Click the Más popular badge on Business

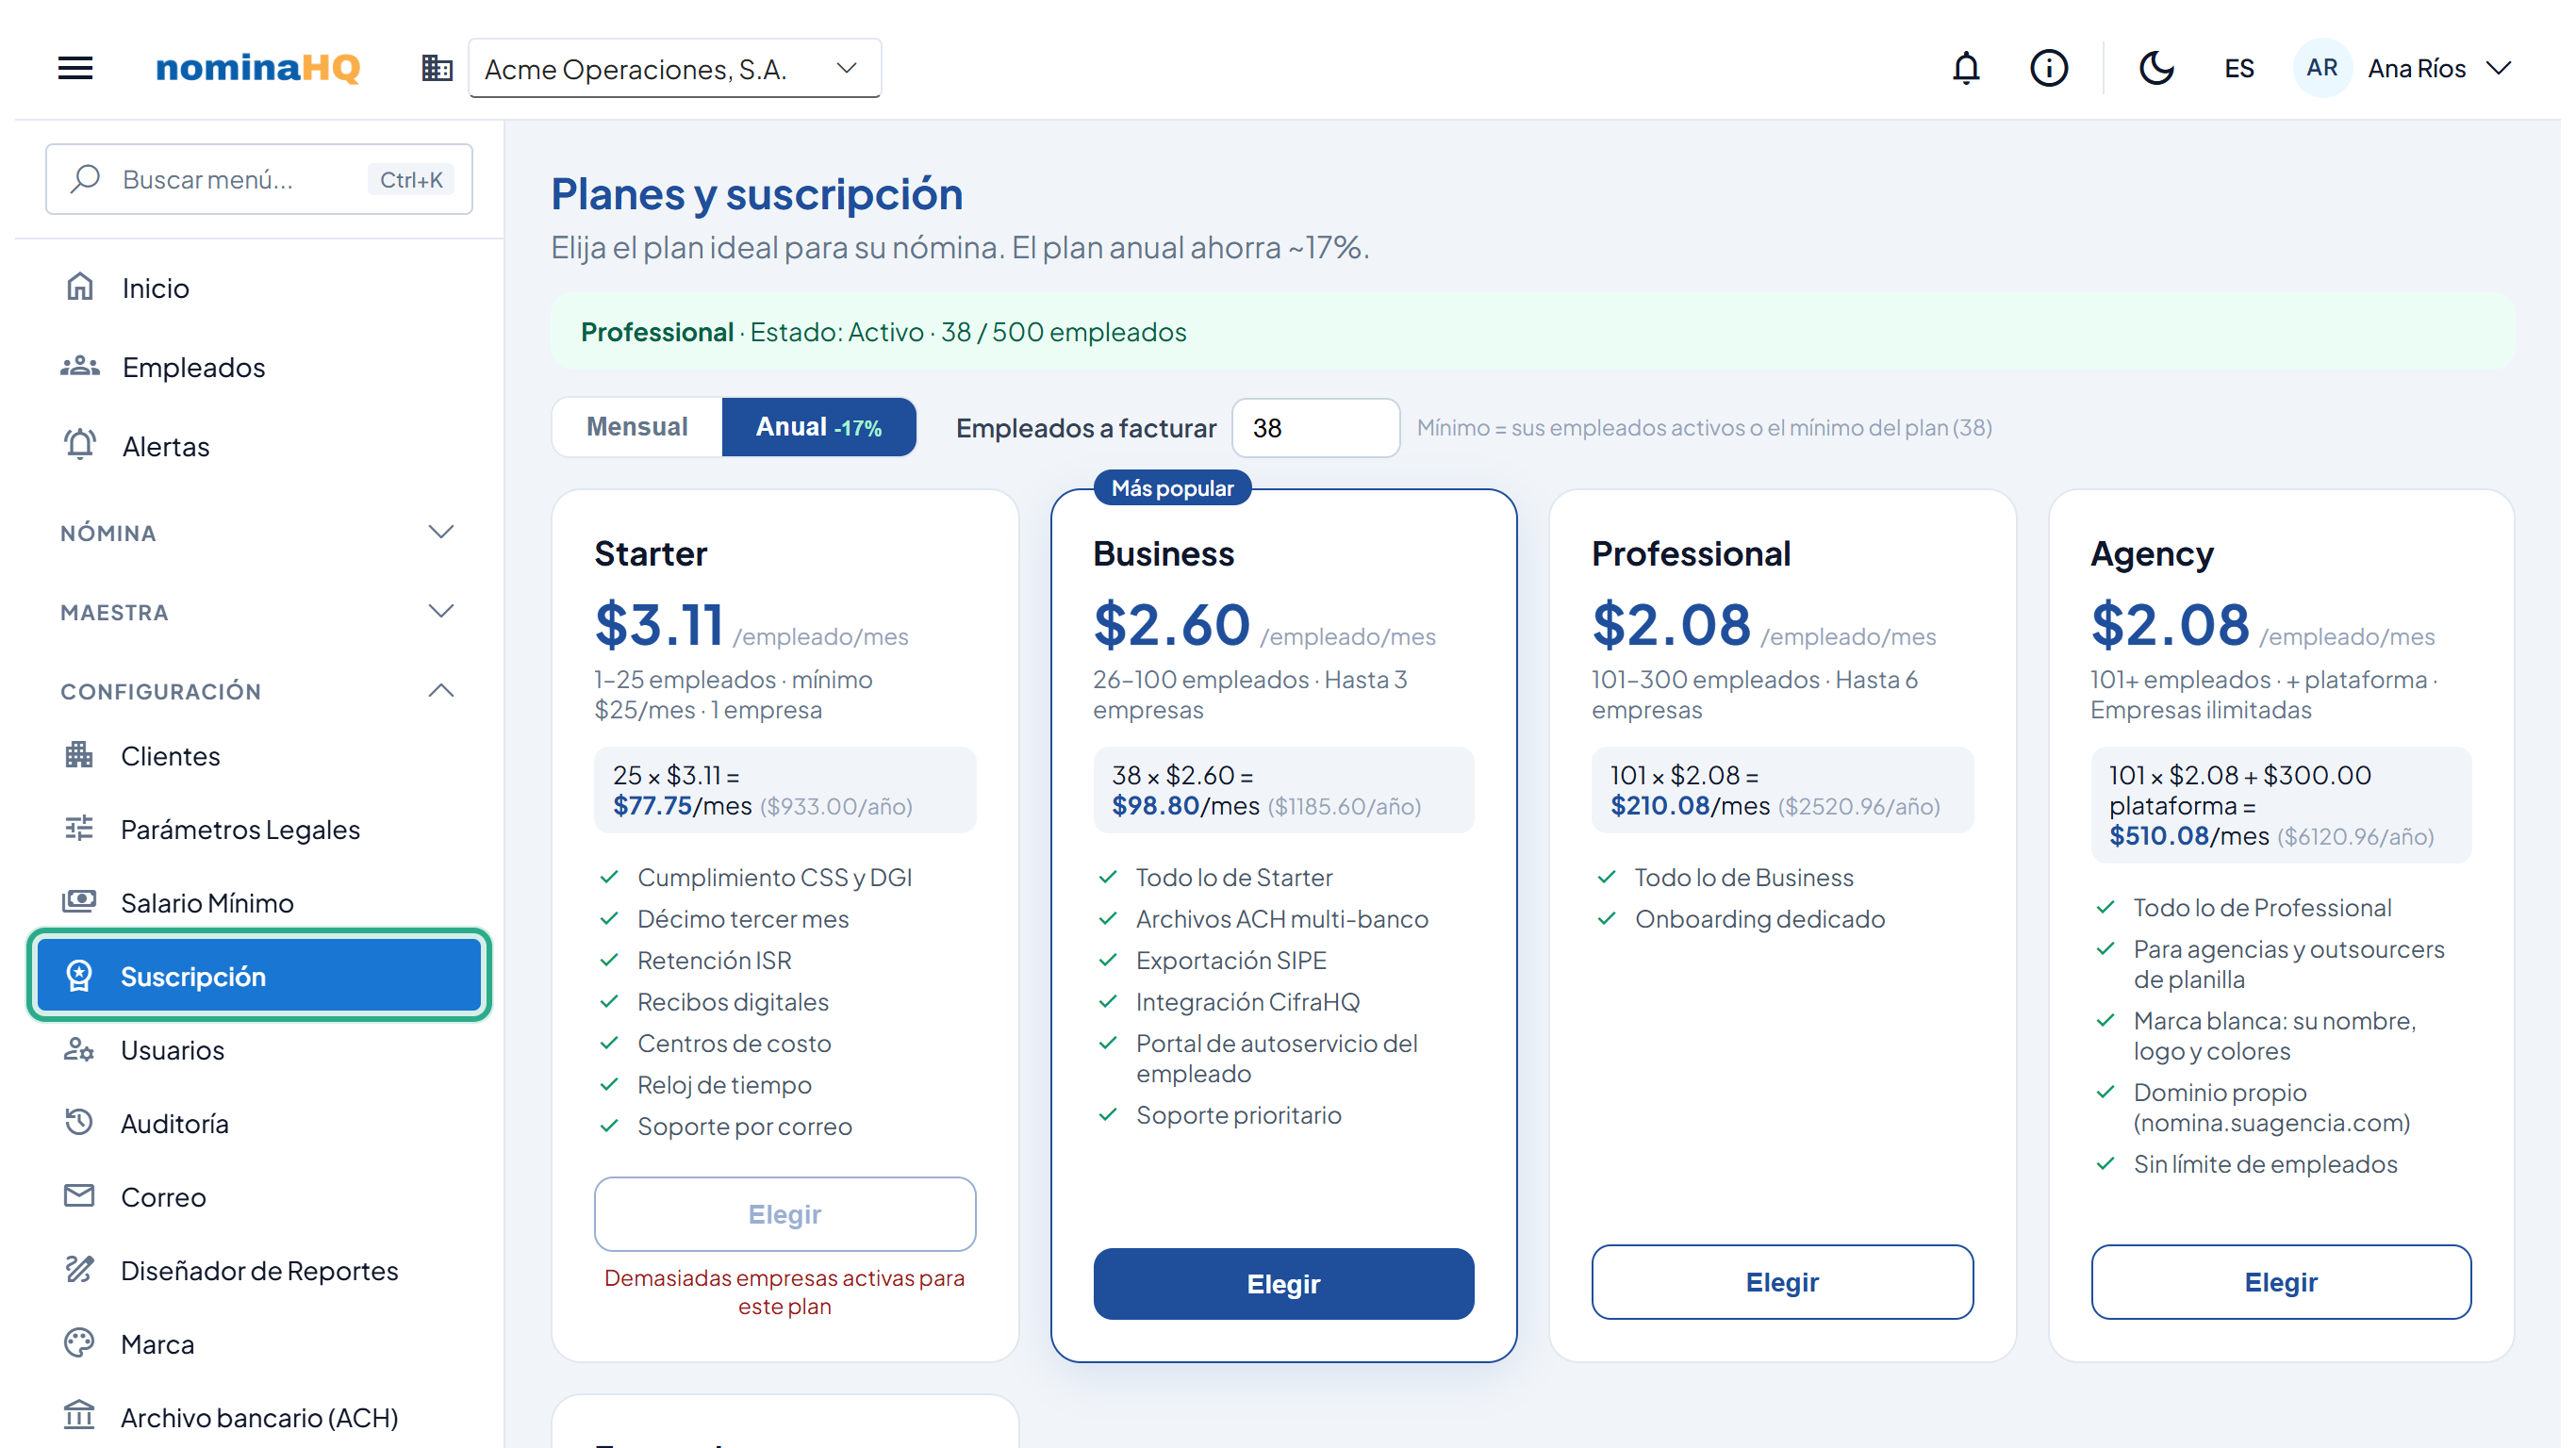[x=1172, y=488]
